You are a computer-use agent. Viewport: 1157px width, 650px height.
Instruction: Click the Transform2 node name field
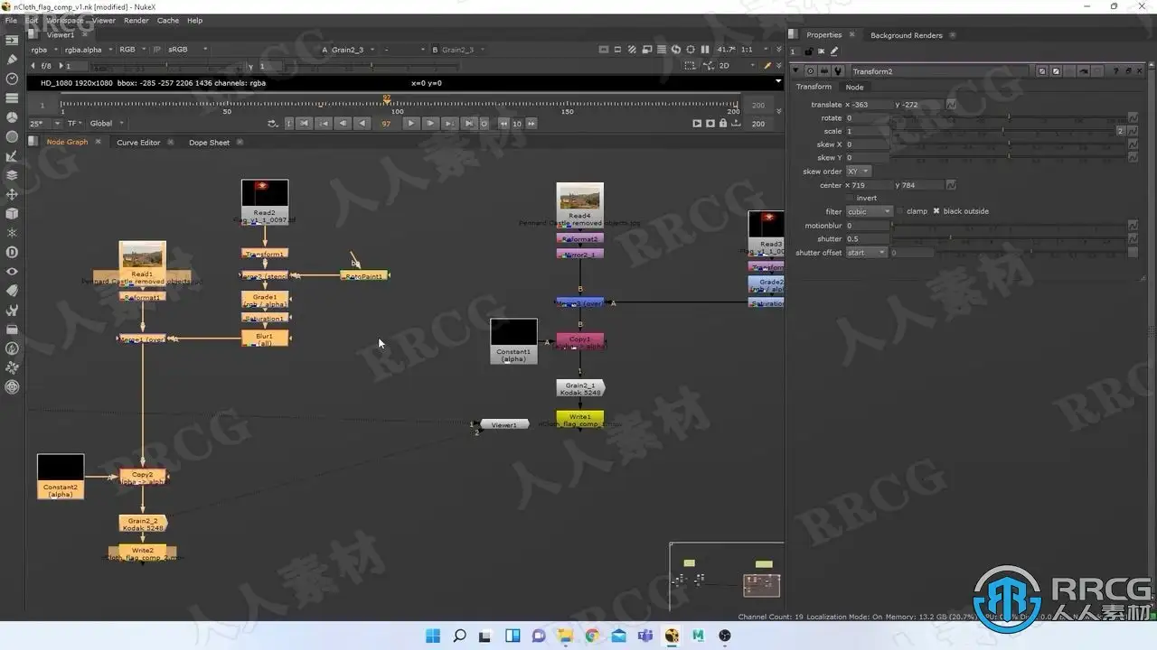pyautogui.click(x=941, y=71)
